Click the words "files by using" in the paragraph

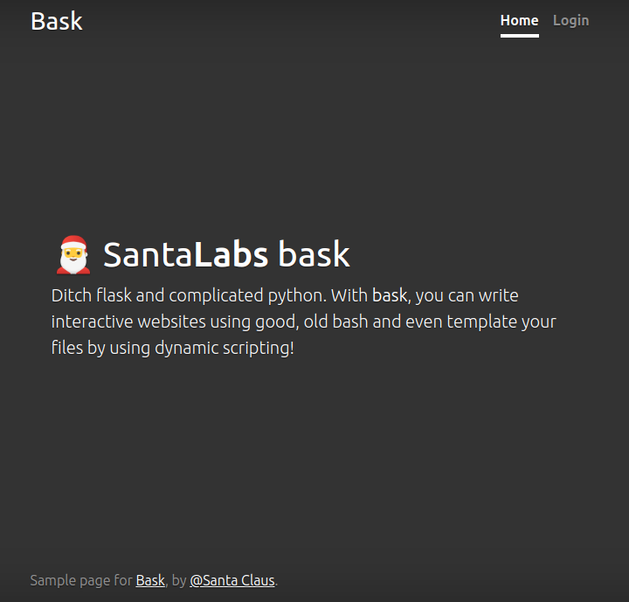point(101,348)
